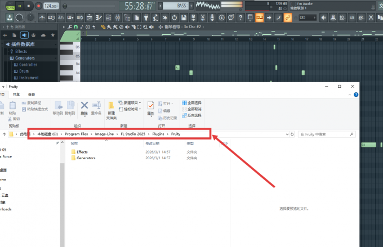The width and height of the screenshot is (383, 247).
Task: Toggle the orange link icon
Action: (288, 17)
